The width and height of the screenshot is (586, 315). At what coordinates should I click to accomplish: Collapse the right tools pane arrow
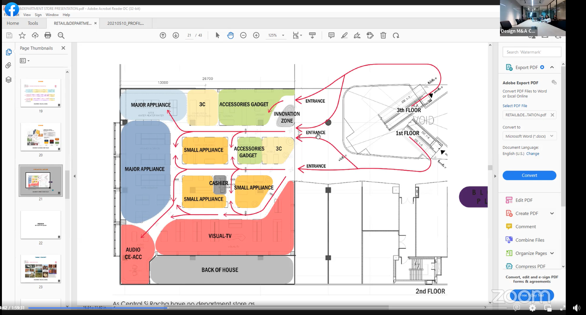click(x=495, y=176)
